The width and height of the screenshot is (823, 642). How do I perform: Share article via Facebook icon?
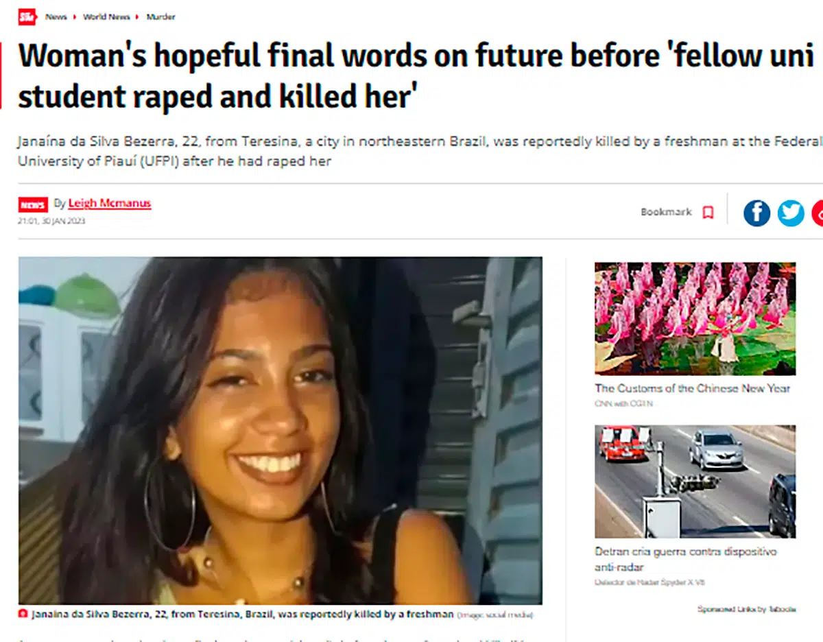pos(756,213)
